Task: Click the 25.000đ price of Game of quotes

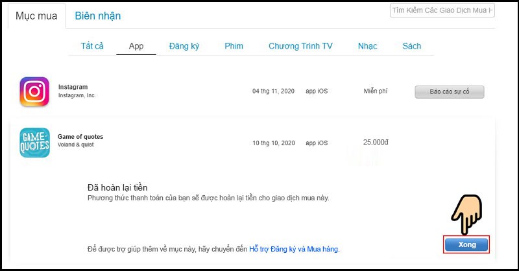Action: (x=376, y=142)
